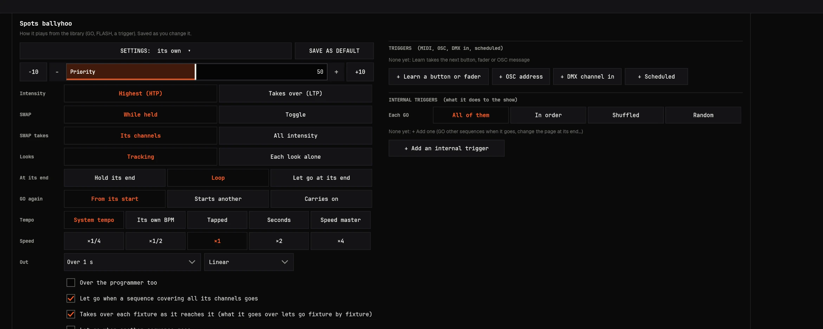Select Takes over (LTP) intensity
The image size is (823, 329).
[296, 93]
